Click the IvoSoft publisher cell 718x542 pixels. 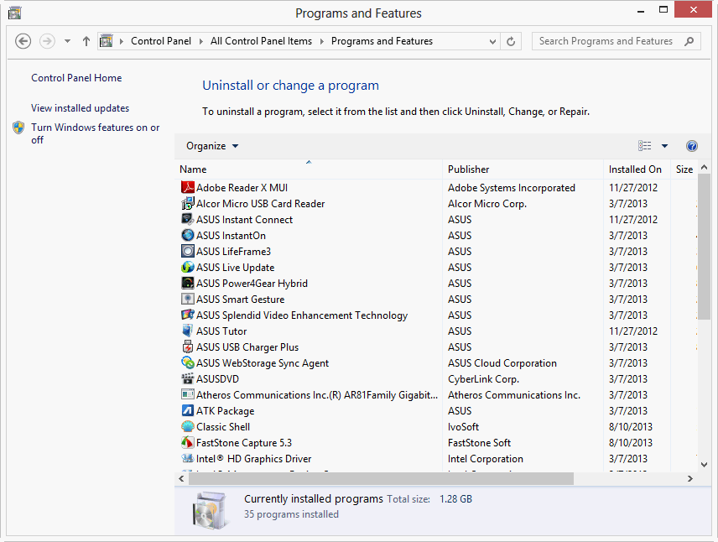click(x=463, y=427)
